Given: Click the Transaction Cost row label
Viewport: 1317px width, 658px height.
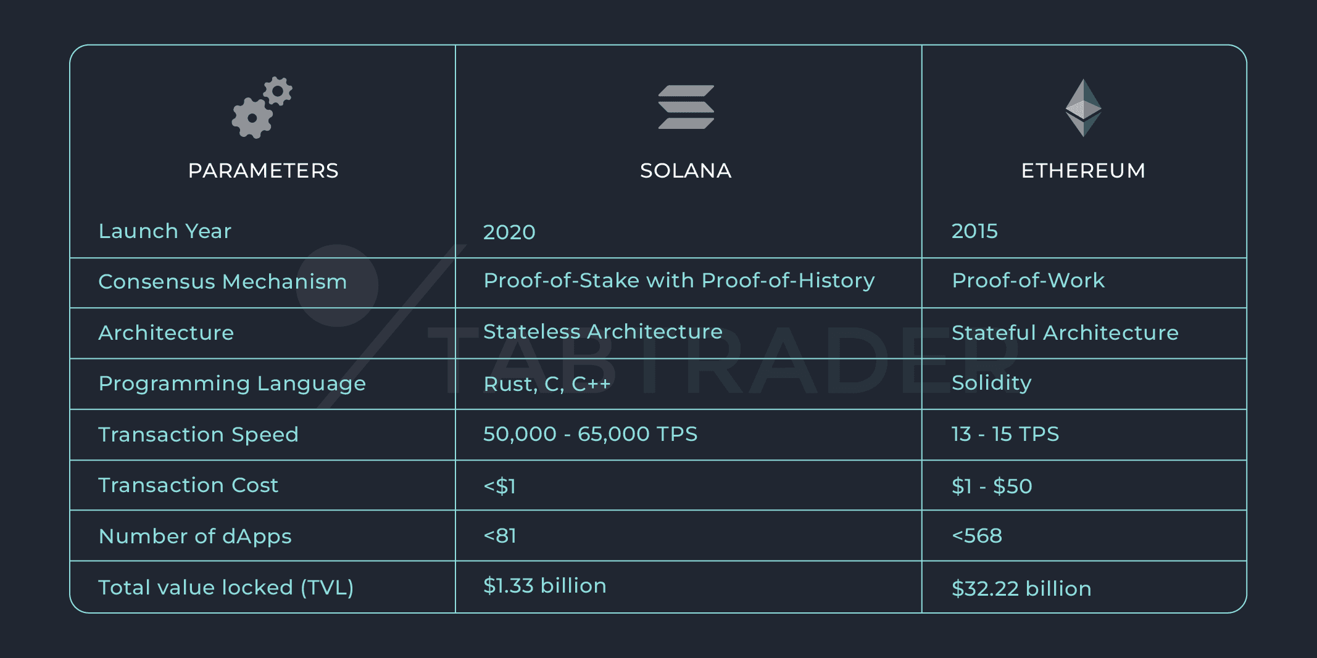Looking at the screenshot, I should click(x=188, y=485).
